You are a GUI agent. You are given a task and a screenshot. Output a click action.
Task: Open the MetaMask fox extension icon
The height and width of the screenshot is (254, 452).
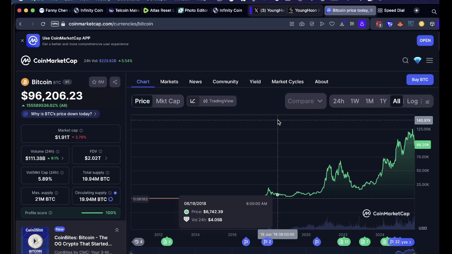[400, 24]
